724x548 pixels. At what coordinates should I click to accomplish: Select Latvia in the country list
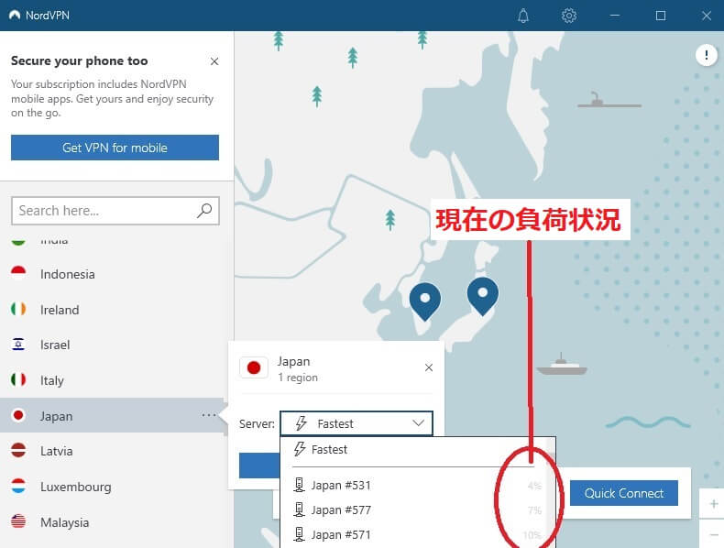pos(114,451)
